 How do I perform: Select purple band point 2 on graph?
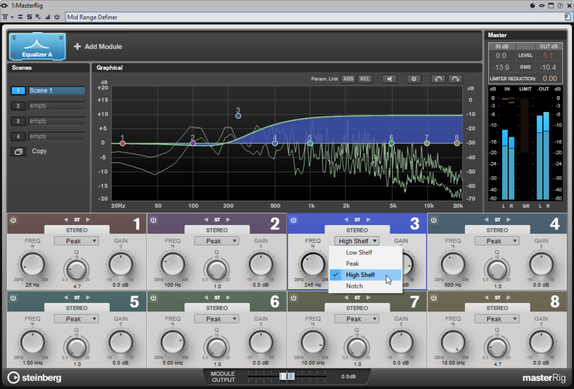(193, 143)
